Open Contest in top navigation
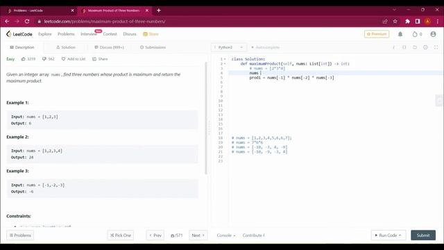Screen dimensions: 444x250 [110, 34]
